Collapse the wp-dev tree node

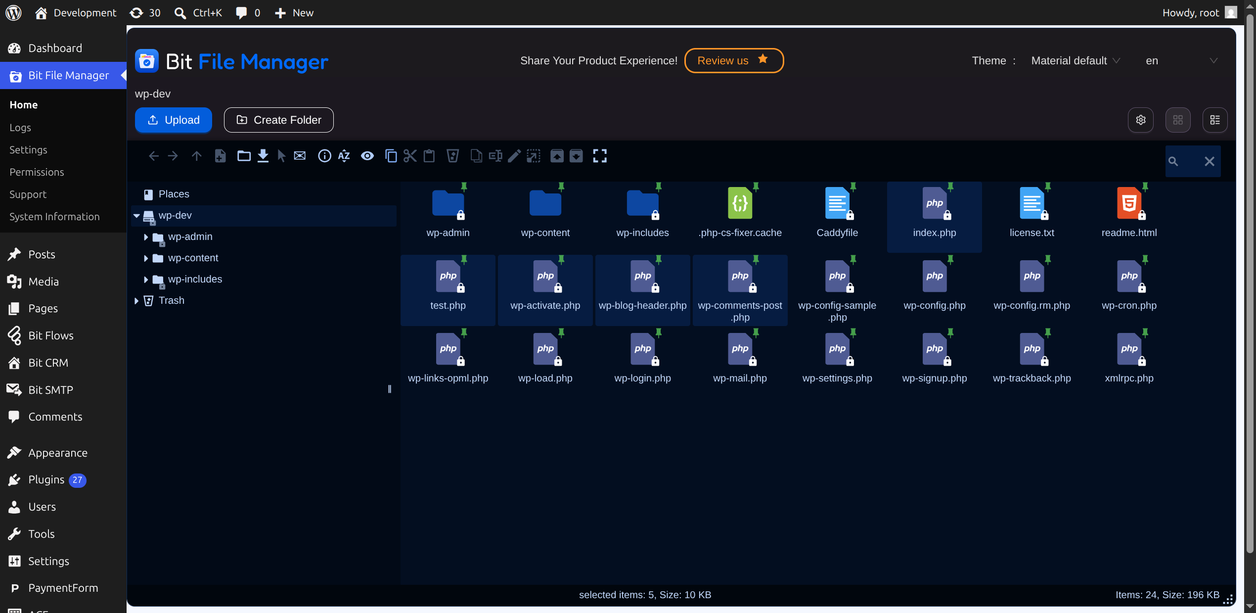136,216
